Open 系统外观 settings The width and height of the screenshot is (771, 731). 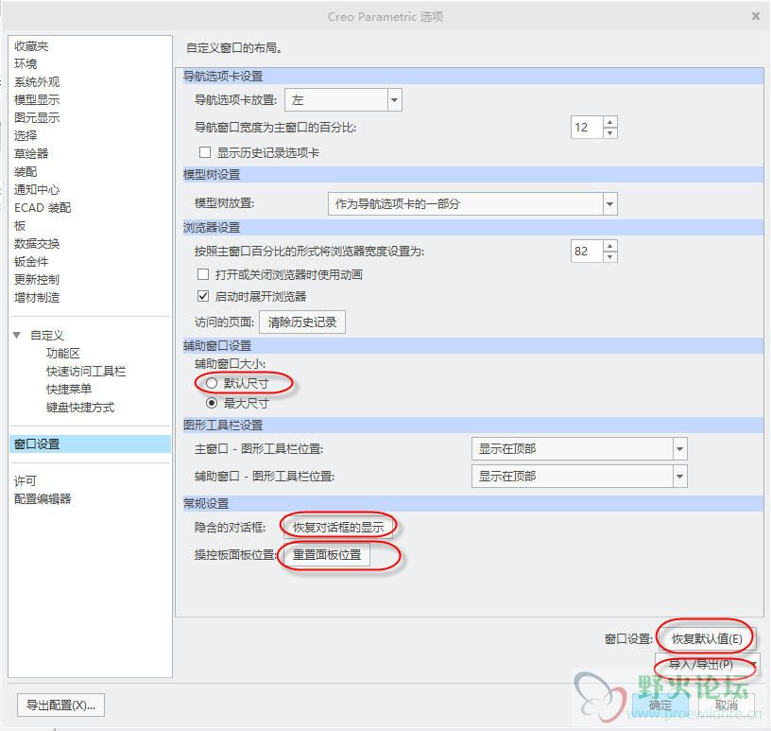click(37, 81)
